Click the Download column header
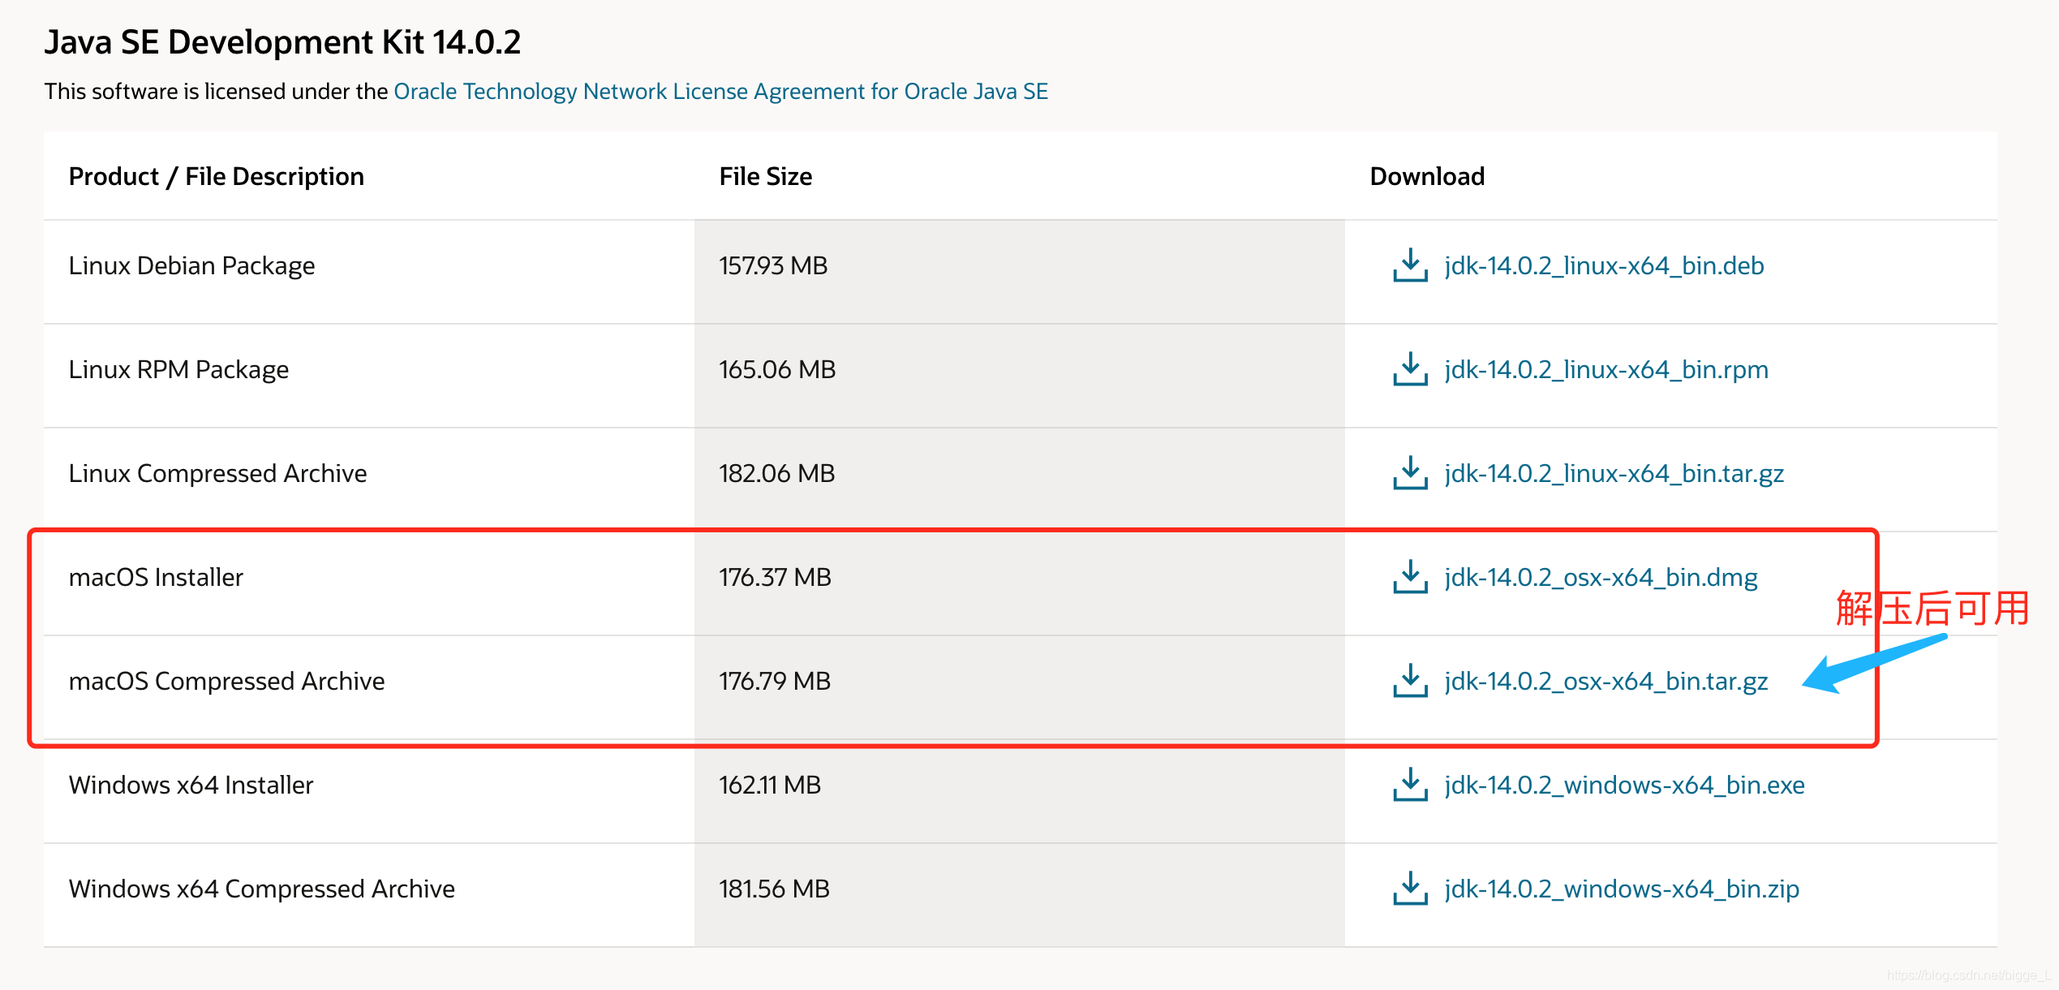Image resolution: width=2059 pixels, height=990 pixels. pyautogui.click(x=1427, y=177)
